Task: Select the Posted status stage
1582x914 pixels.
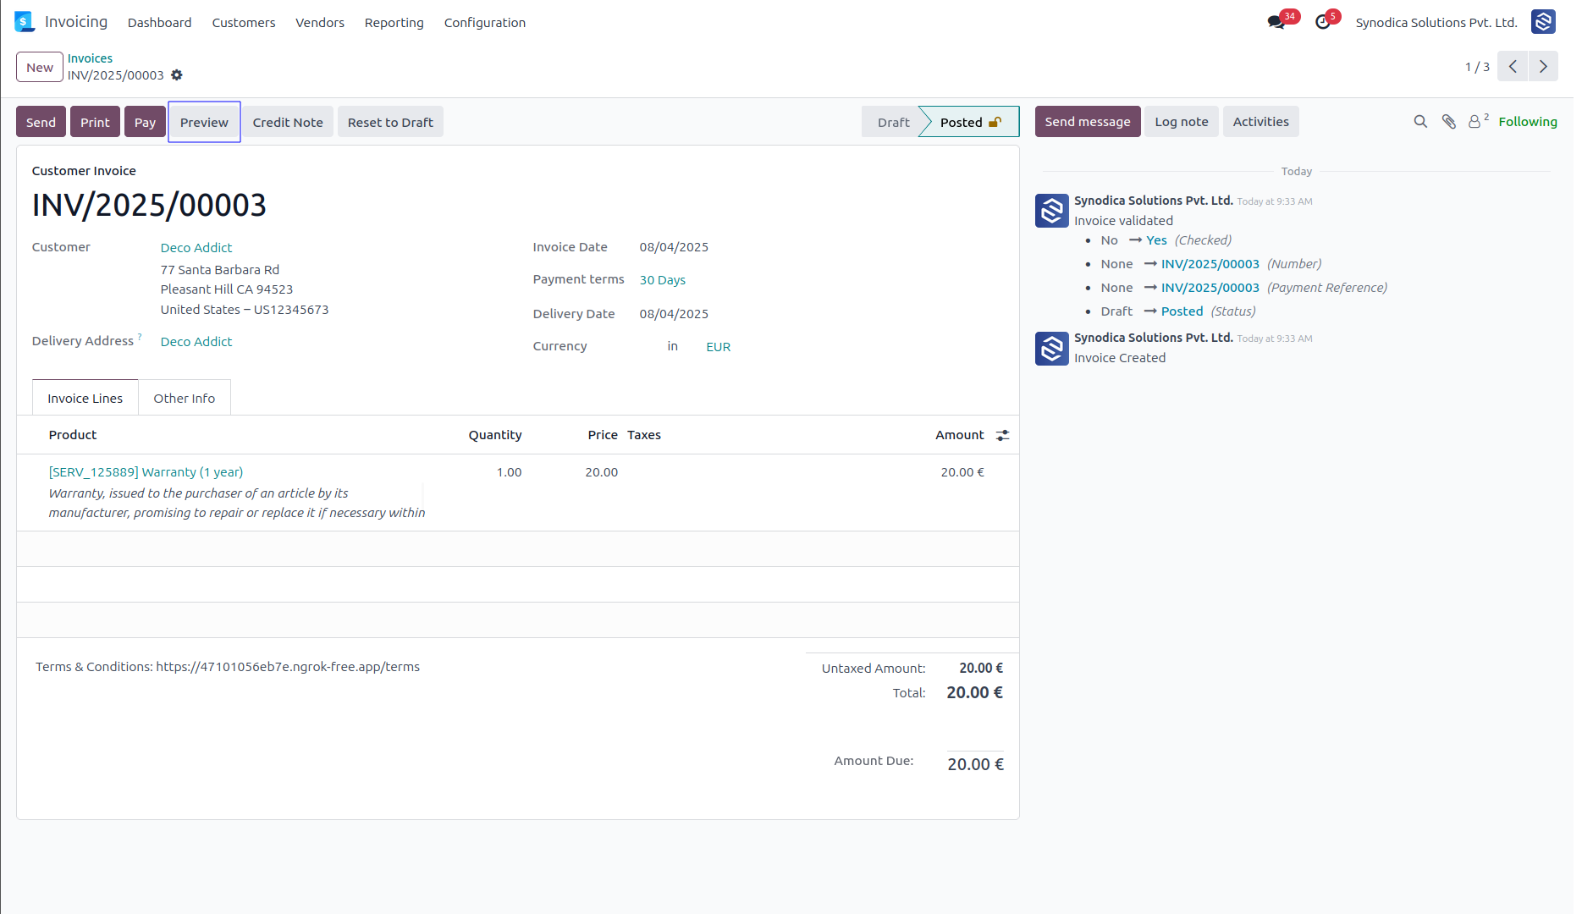Action: pos(970,122)
